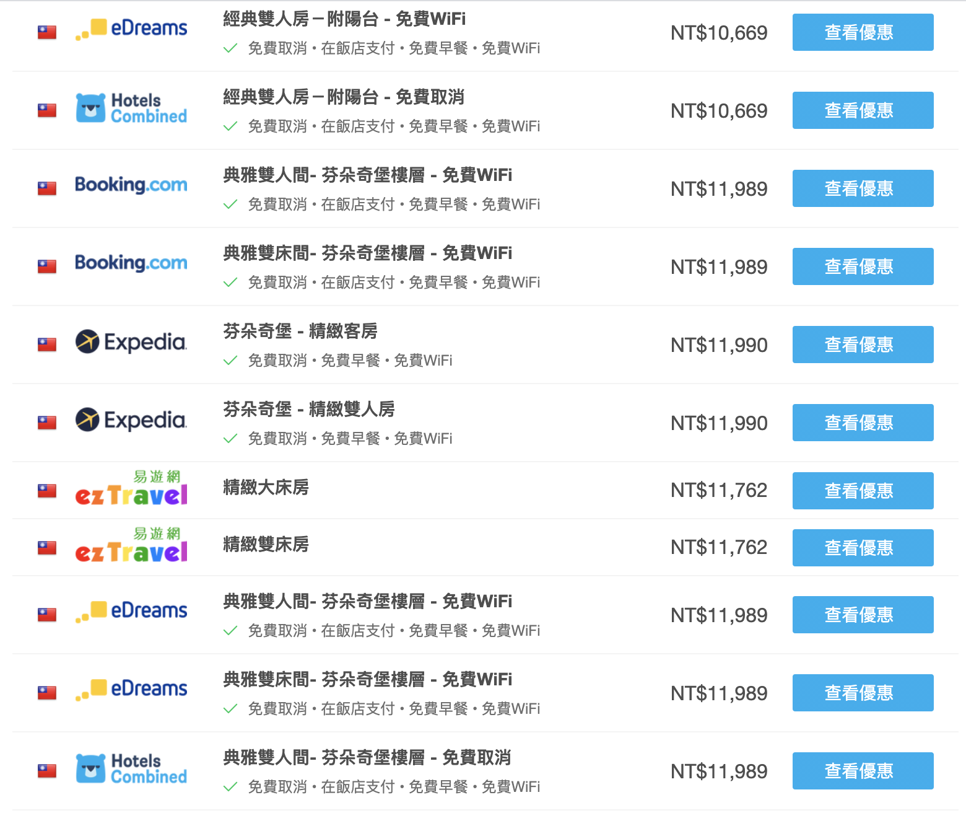Click Taiwan flag in eDreams 典雅雙人間 row
Image resolution: width=966 pixels, height=813 pixels.
pos(47,615)
